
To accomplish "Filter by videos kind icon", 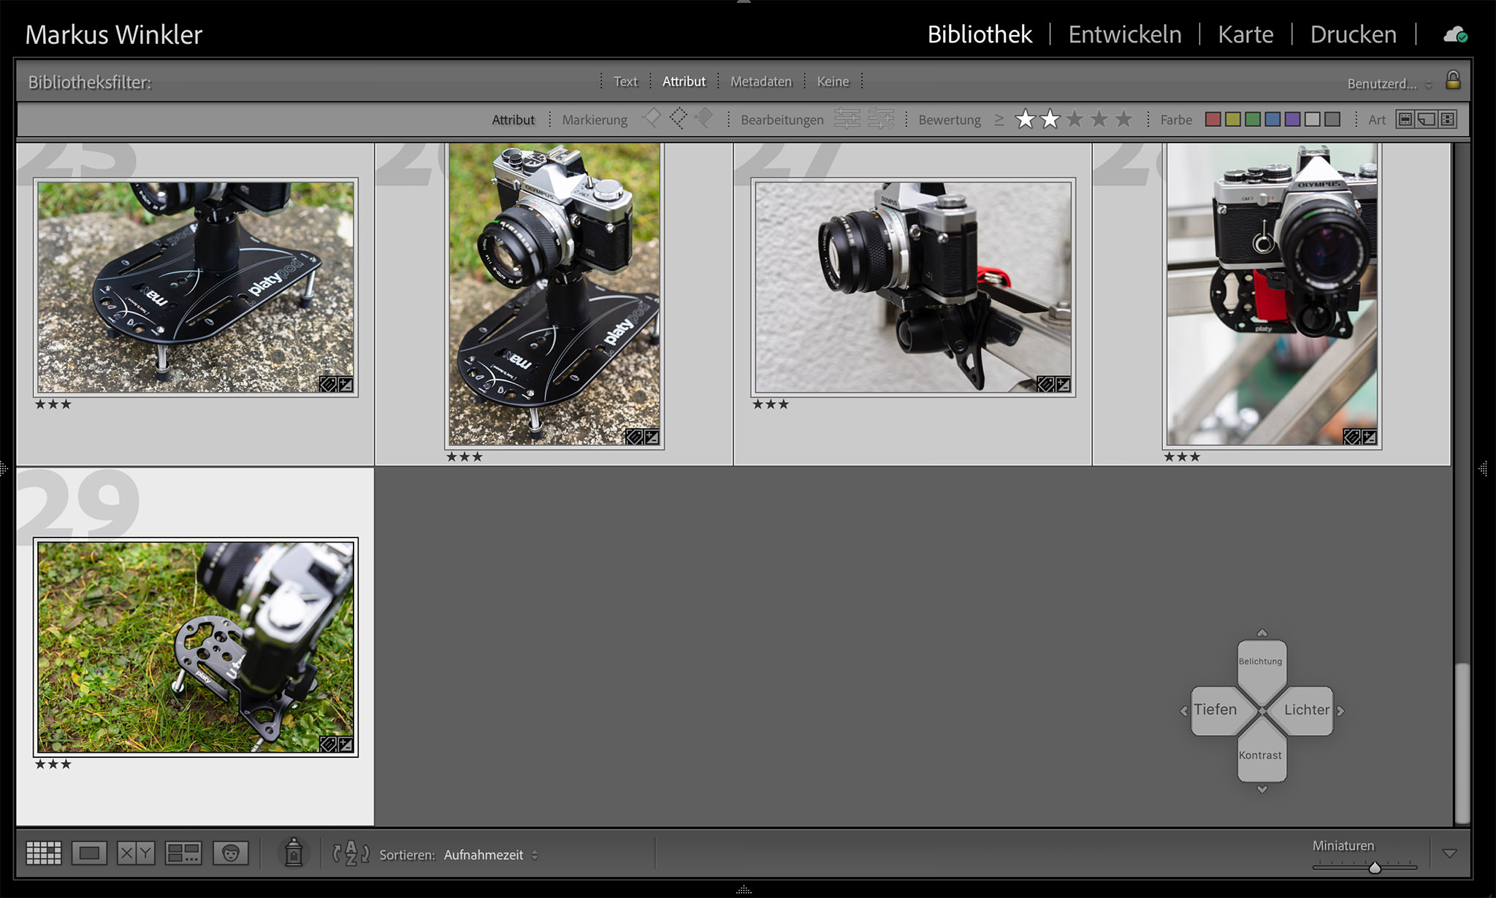I will click(1448, 119).
